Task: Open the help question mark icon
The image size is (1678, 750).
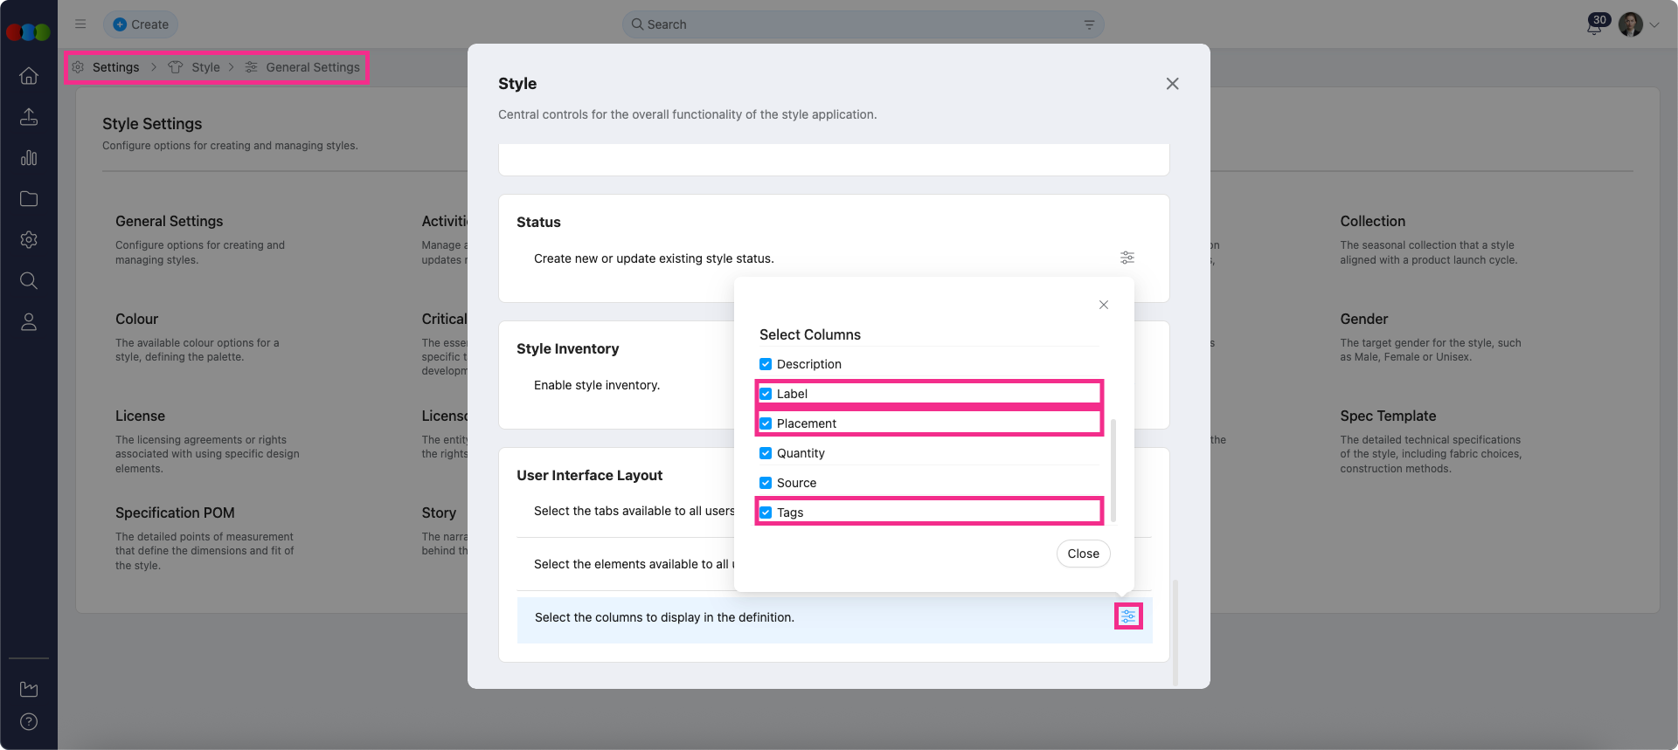Action: point(29,722)
